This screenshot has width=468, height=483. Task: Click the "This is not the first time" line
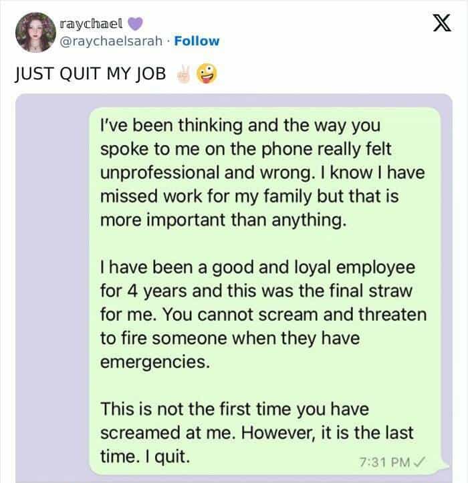(x=233, y=408)
